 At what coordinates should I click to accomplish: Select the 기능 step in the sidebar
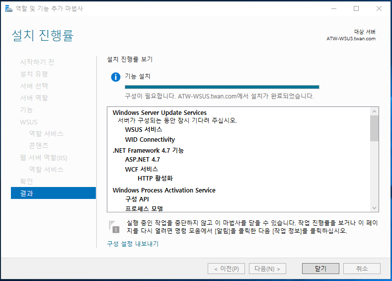(26, 110)
